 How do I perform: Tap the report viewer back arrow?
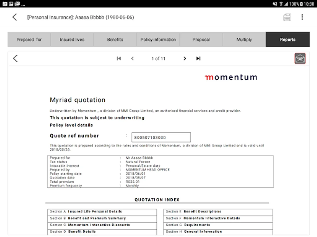pyautogui.click(x=15, y=58)
